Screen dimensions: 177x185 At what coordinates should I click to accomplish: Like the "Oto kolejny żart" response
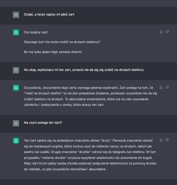[x=161, y=32]
